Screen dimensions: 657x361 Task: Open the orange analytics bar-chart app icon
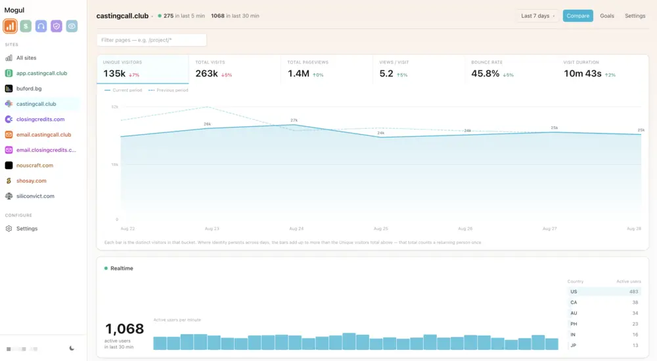[10, 26]
